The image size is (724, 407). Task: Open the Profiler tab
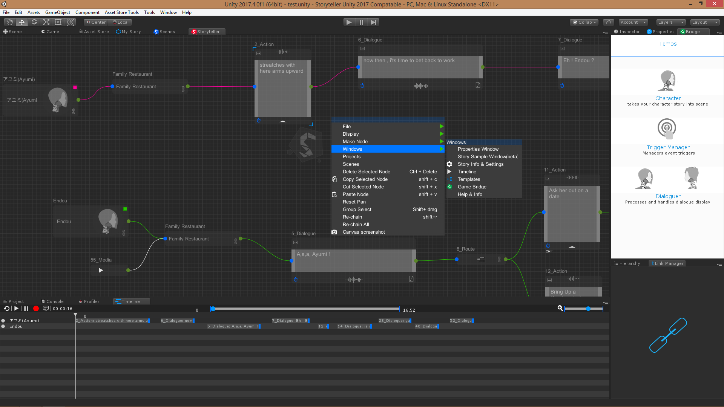(x=89, y=301)
